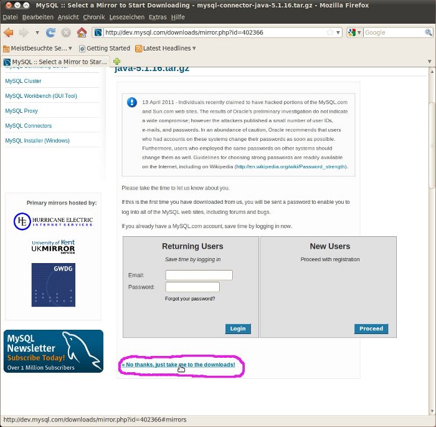This screenshot has height=427, width=436.
Task: Expand the URL bar history dropdown
Action: (x=338, y=32)
